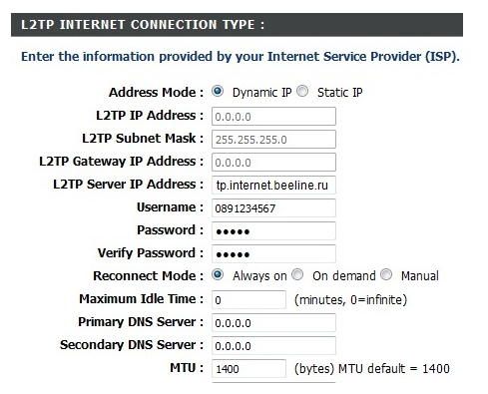Click the L2TP Gateway IP Address field

pyautogui.click(x=273, y=162)
